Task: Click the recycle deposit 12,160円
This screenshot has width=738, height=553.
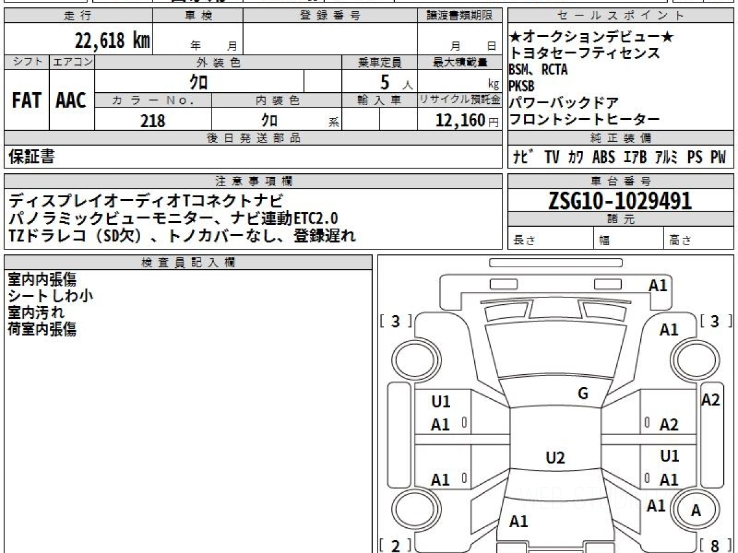Action: pos(467,120)
